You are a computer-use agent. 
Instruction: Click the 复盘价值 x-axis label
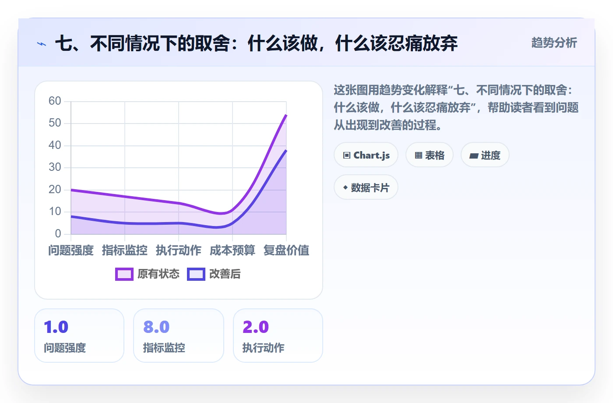[286, 251]
